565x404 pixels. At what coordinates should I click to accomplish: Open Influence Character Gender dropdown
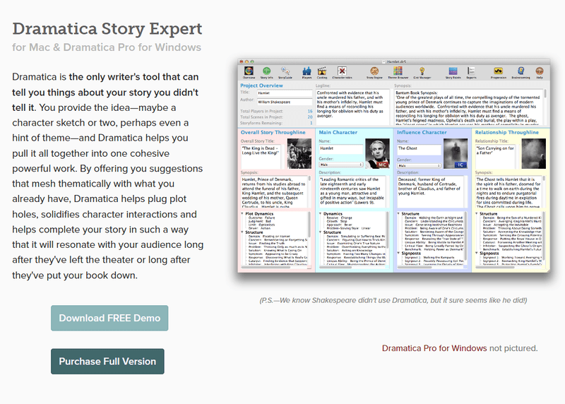[419, 166]
